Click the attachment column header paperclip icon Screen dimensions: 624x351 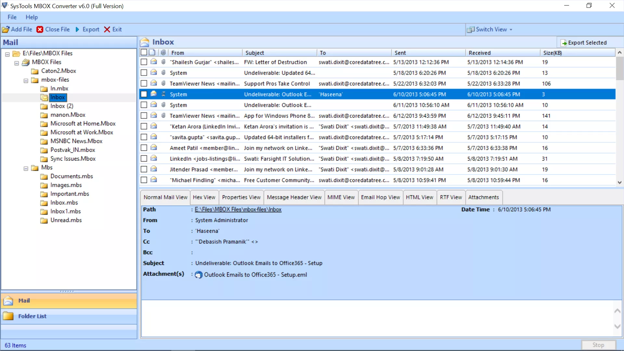pyautogui.click(x=163, y=52)
